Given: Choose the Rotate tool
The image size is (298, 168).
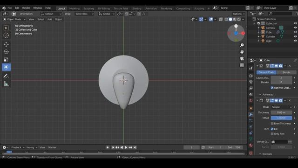Looking at the screenshot, I should coord(6,52).
